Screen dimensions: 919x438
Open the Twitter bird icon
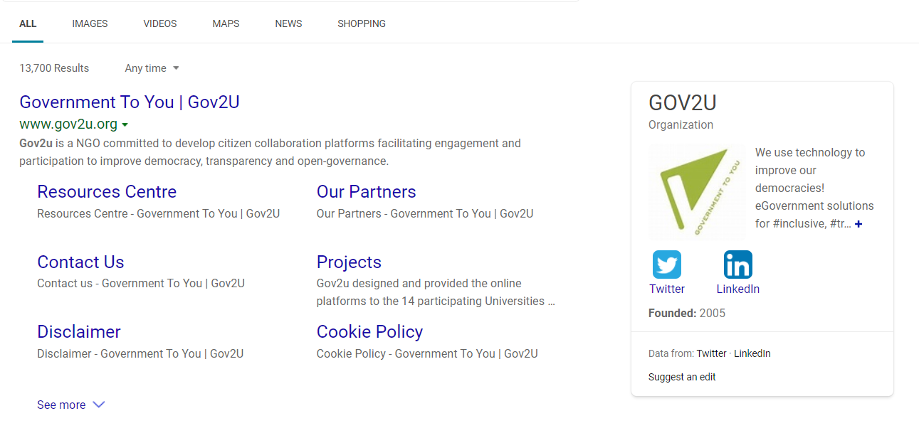pos(667,265)
